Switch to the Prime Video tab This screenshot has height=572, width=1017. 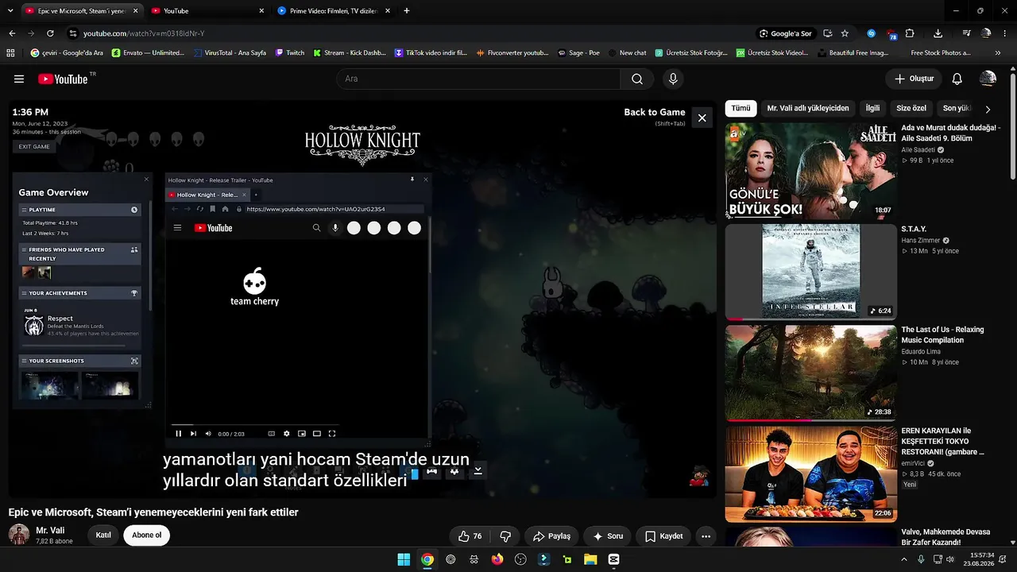(x=334, y=11)
